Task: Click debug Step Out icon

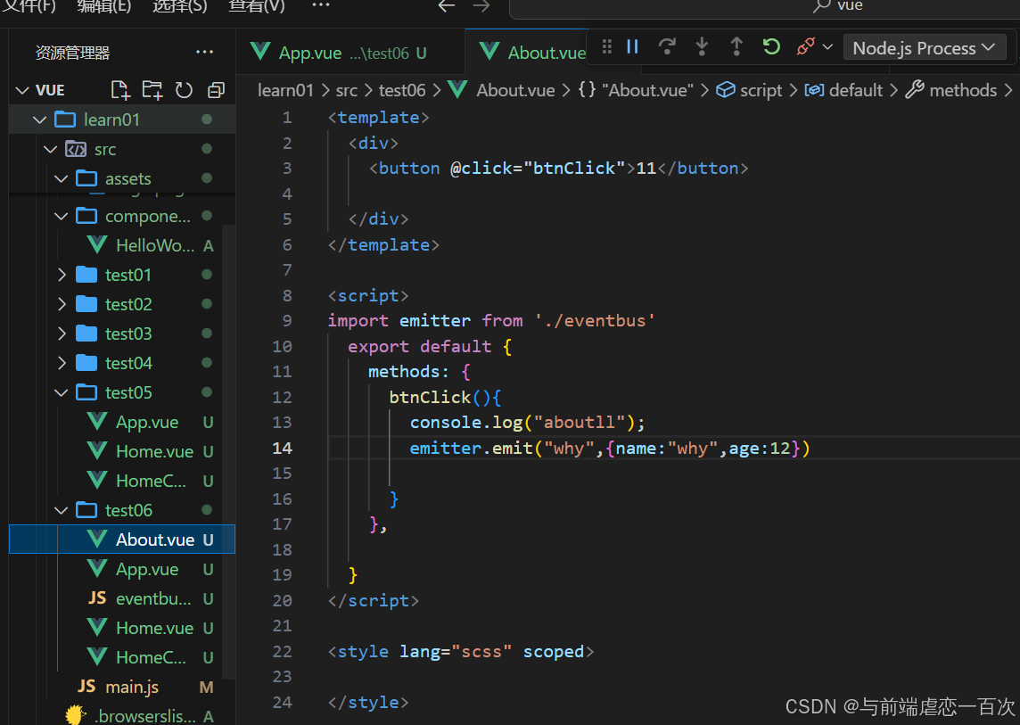Action: point(736,47)
